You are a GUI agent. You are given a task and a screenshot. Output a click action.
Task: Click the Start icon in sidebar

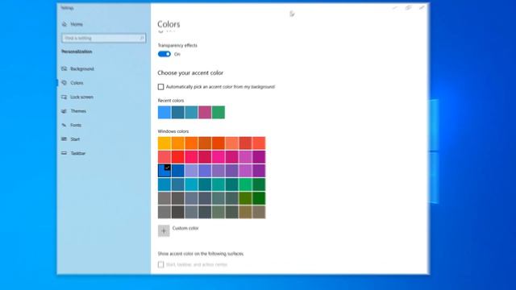[x=64, y=139]
